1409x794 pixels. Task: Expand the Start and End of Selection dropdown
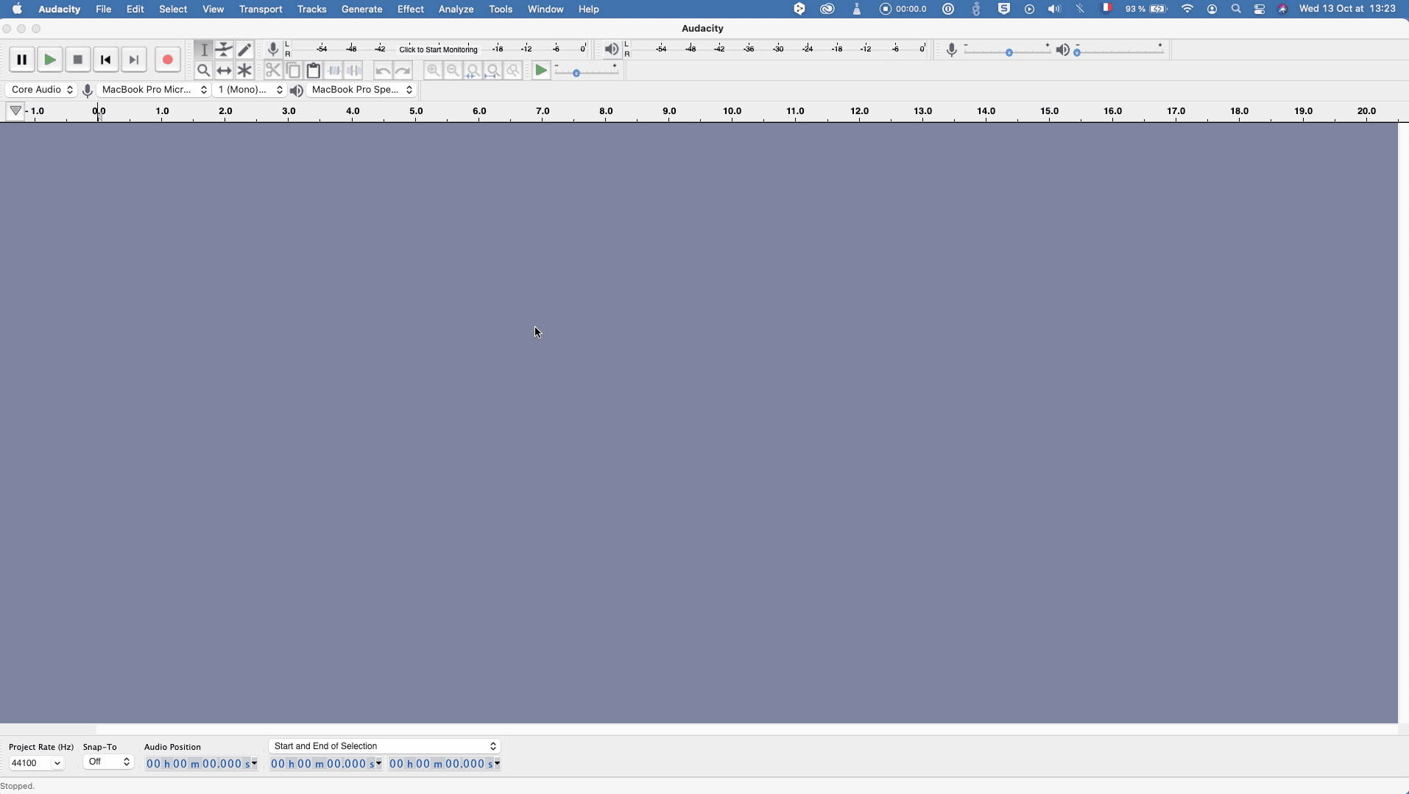[384, 746]
